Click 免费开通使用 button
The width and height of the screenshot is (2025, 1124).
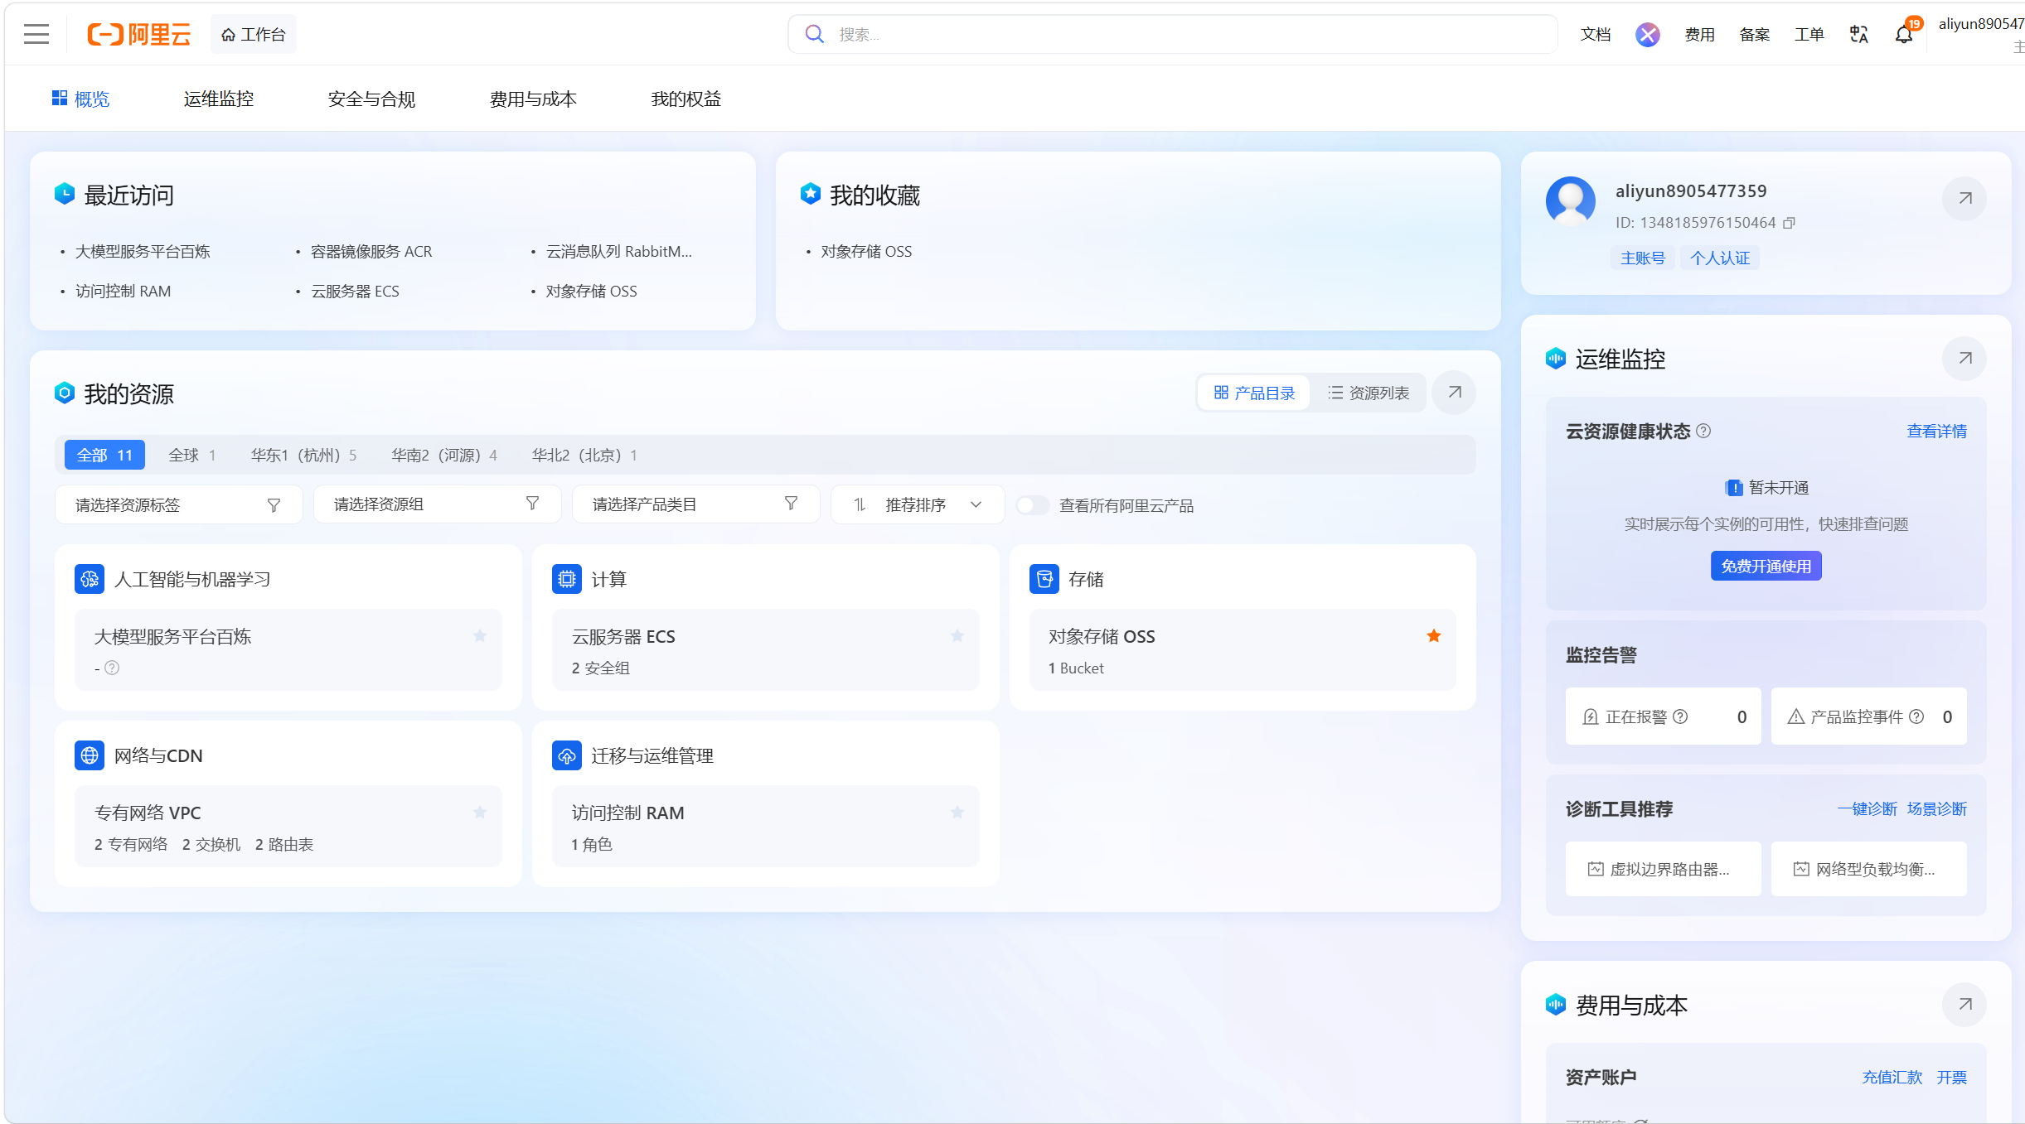(x=1766, y=566)
